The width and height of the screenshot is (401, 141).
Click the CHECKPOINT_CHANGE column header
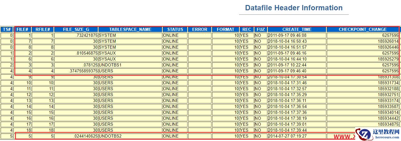coord(363,29)
